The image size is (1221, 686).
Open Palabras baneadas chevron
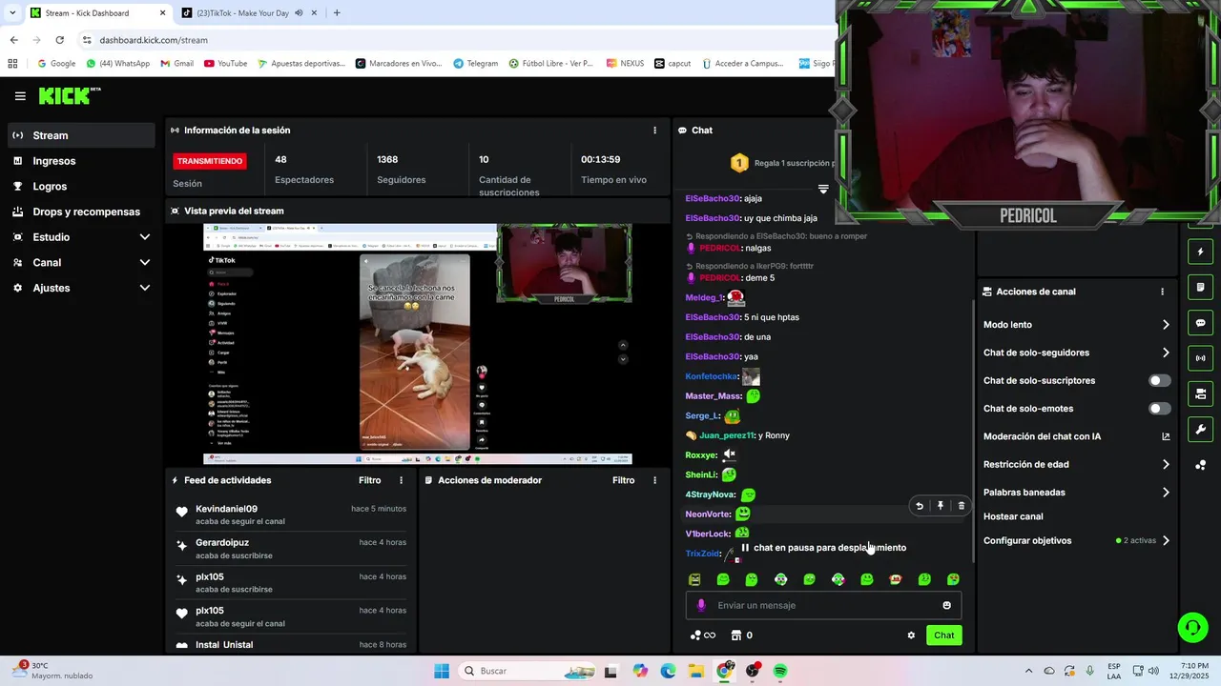pyautogui.click(x=1166, y=493)
